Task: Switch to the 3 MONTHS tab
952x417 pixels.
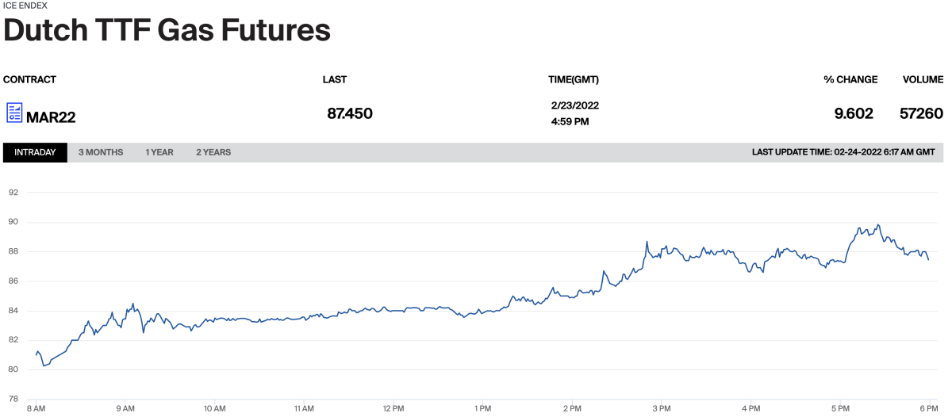Action: (101, 152)
